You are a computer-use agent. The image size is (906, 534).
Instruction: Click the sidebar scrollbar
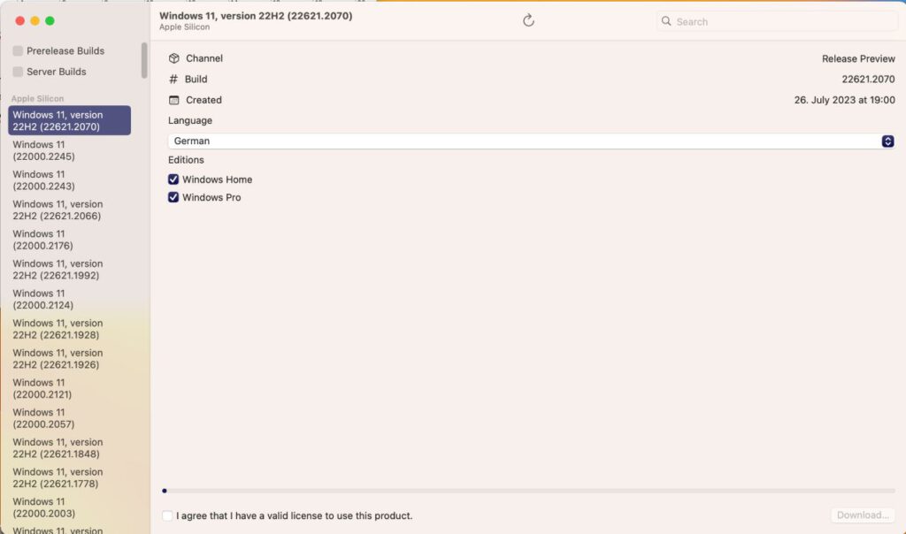[144, 60]
